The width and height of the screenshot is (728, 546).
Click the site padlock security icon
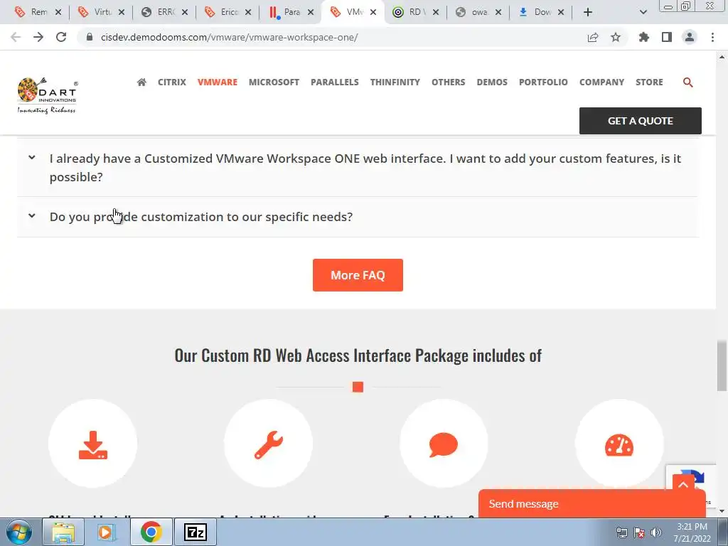[x=90, y=37]
